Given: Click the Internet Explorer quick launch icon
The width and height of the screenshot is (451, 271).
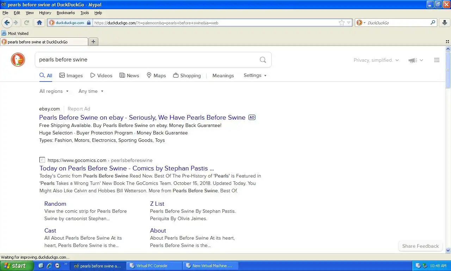Looking at the screenshot, I should 49,266.
